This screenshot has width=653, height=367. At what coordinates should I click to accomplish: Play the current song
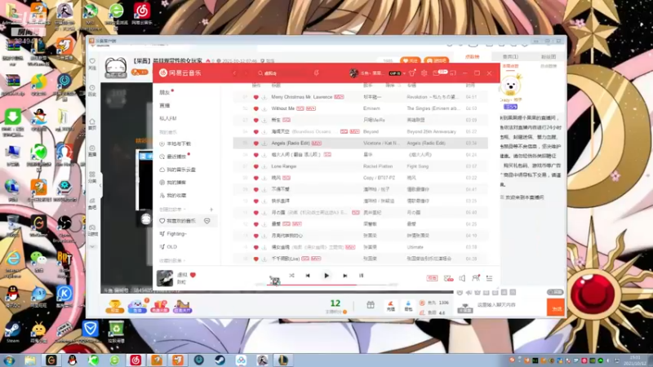pos(326,276)
